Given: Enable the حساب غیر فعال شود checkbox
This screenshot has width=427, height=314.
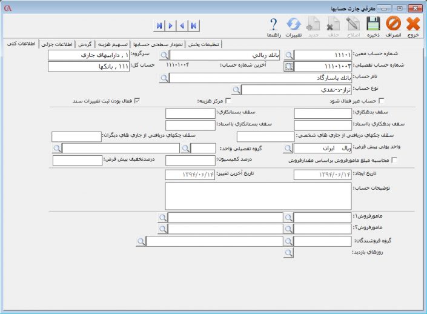Looking at the screenshot, I should (381, 101).
